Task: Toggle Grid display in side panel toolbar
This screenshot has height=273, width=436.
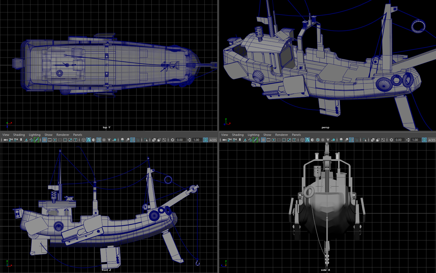Action: pos(263,140)
